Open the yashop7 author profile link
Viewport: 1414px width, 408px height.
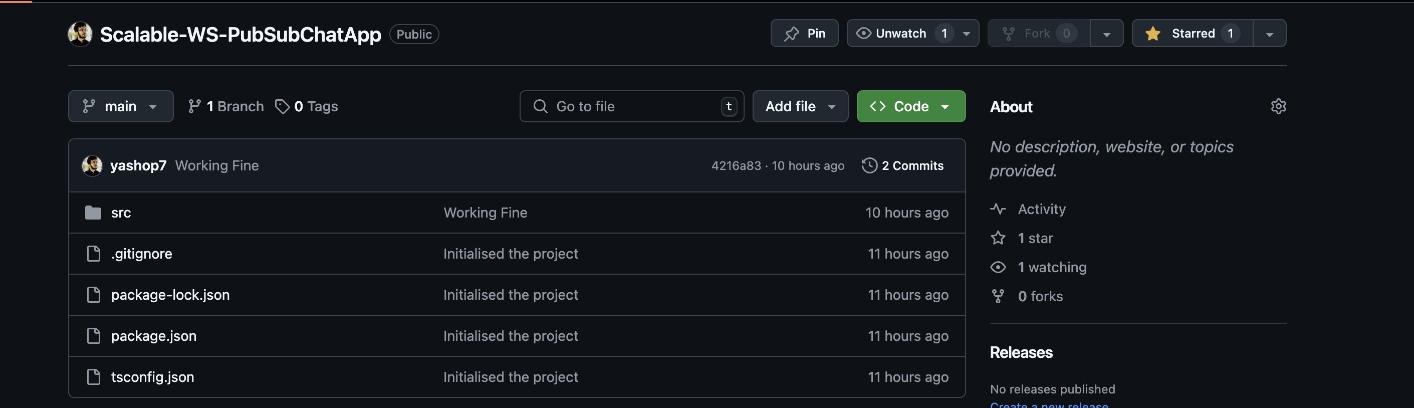pos(138,166)
